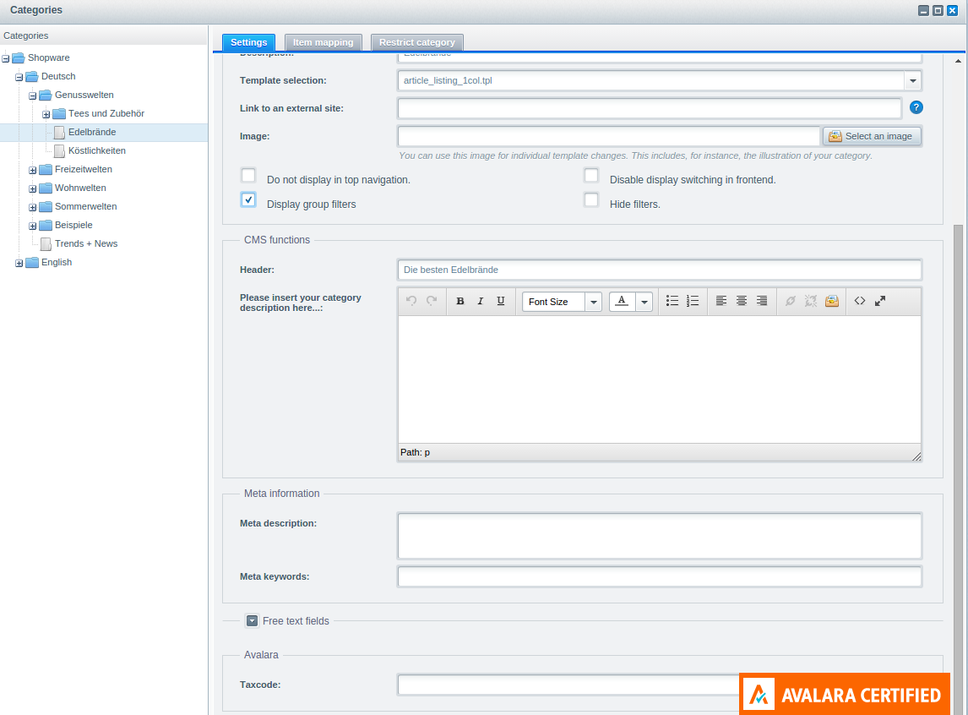Click the settings panel vertical scrollbar
This screenshot has height=715, width=968.
click(958, 469)
